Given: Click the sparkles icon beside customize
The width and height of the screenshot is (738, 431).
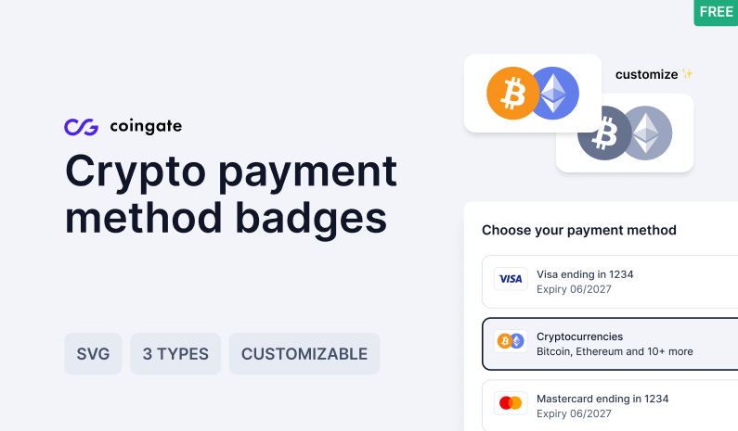Looking at the screenshot, I should point(688,74).
